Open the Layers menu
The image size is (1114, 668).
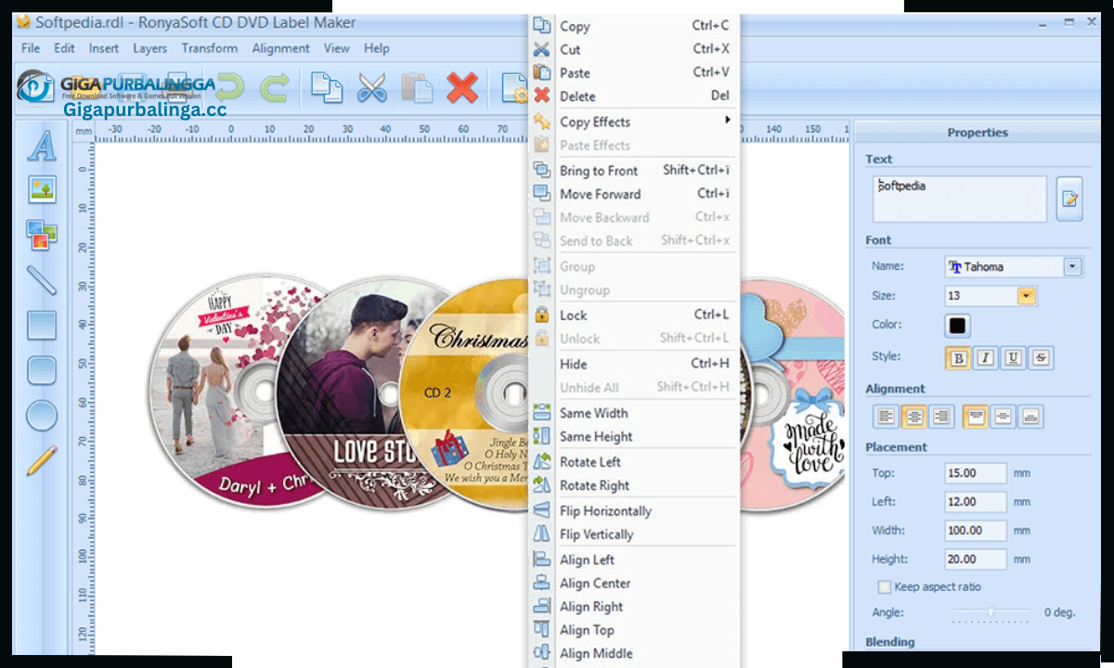149,48
